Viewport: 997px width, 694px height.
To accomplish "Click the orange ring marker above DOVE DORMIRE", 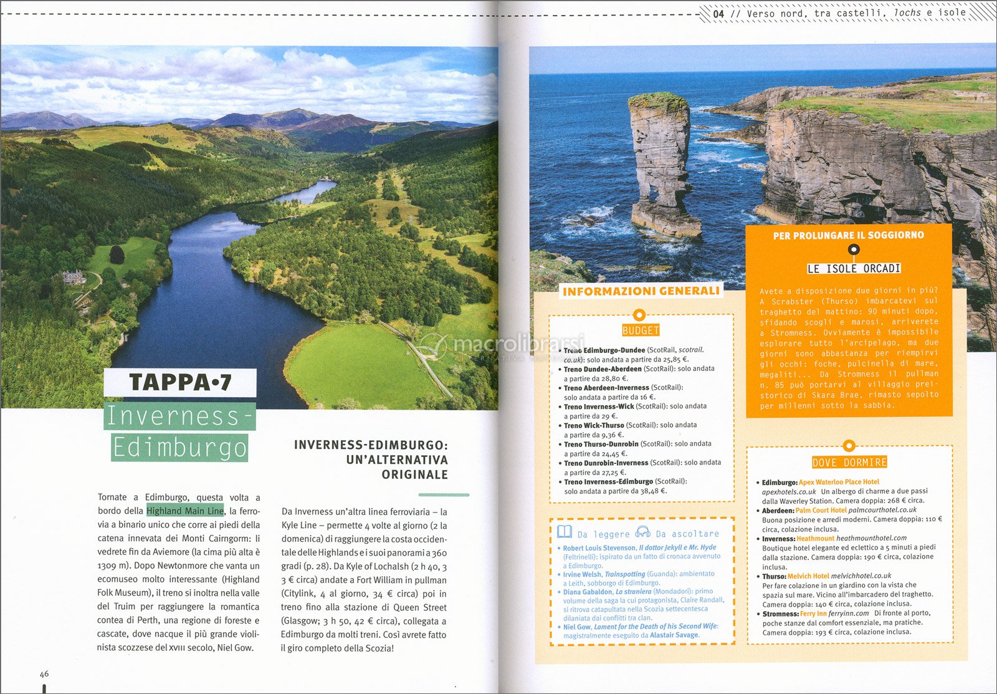I will [849, 446].
